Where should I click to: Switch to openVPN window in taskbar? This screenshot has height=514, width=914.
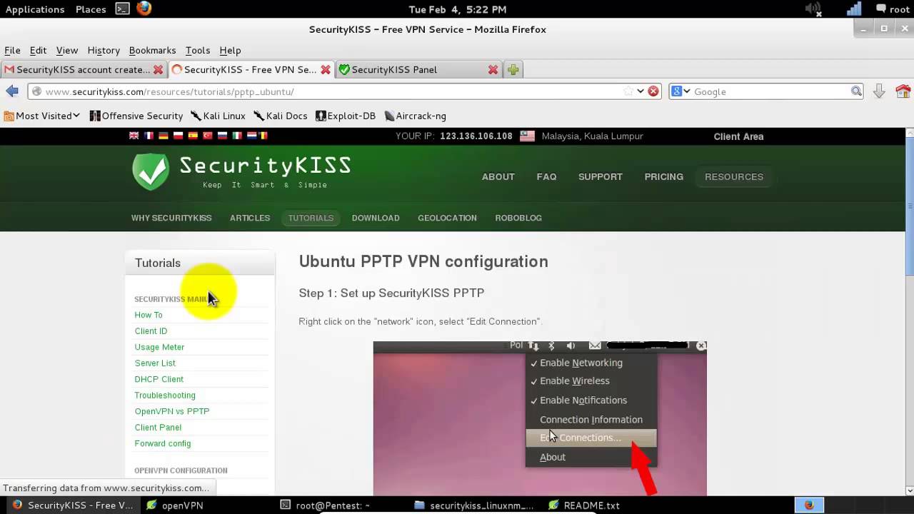175,505
